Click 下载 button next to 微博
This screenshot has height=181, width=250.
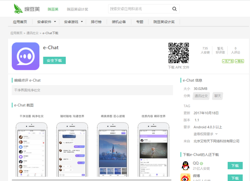(235, 178)
